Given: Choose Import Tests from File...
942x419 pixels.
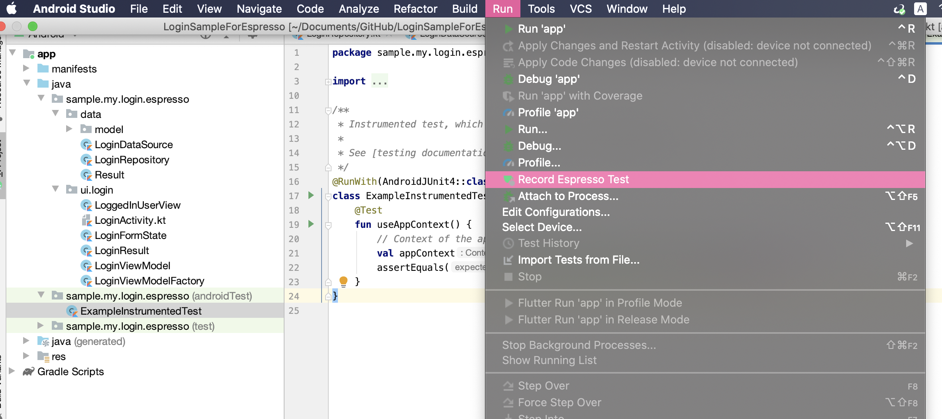Looking at the screenshot, I should 705,260.
